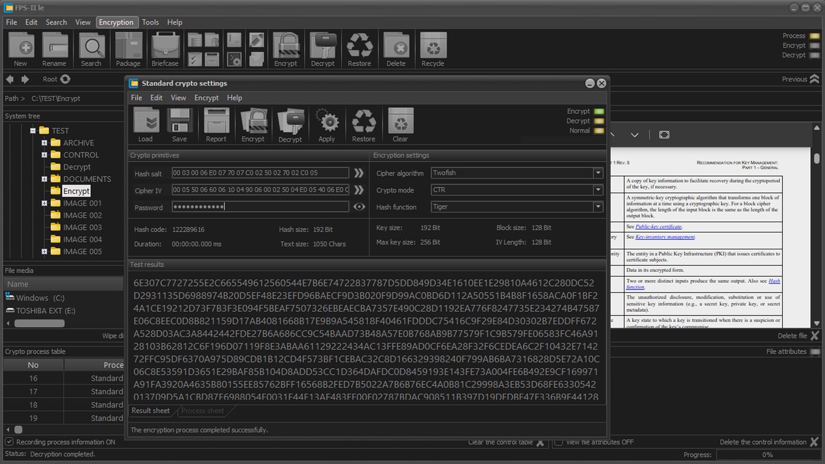825x464 pixels.
Task: Expand the DOCUMENTS folder in system tree
Action: pyautogui.click(x=44, y=179)
